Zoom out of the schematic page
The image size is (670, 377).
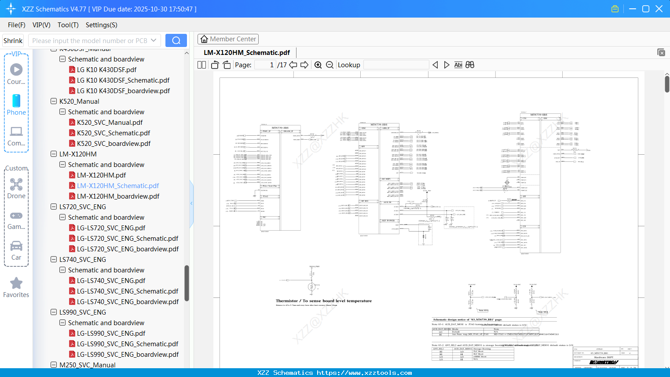click(x=329, y=65)
